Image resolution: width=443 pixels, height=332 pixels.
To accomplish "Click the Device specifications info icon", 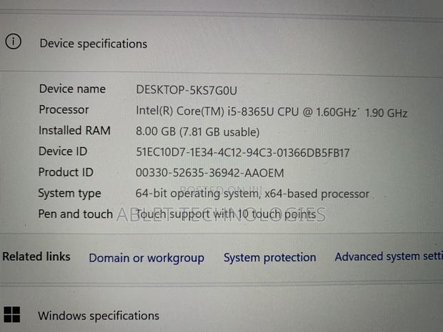I will [x=14, y=42].
